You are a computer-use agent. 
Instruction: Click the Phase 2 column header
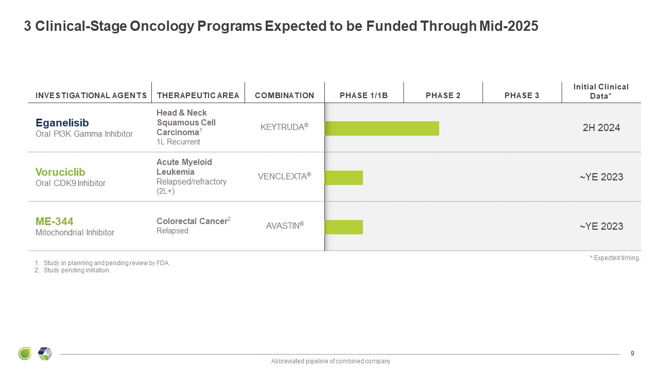(443, 96)
